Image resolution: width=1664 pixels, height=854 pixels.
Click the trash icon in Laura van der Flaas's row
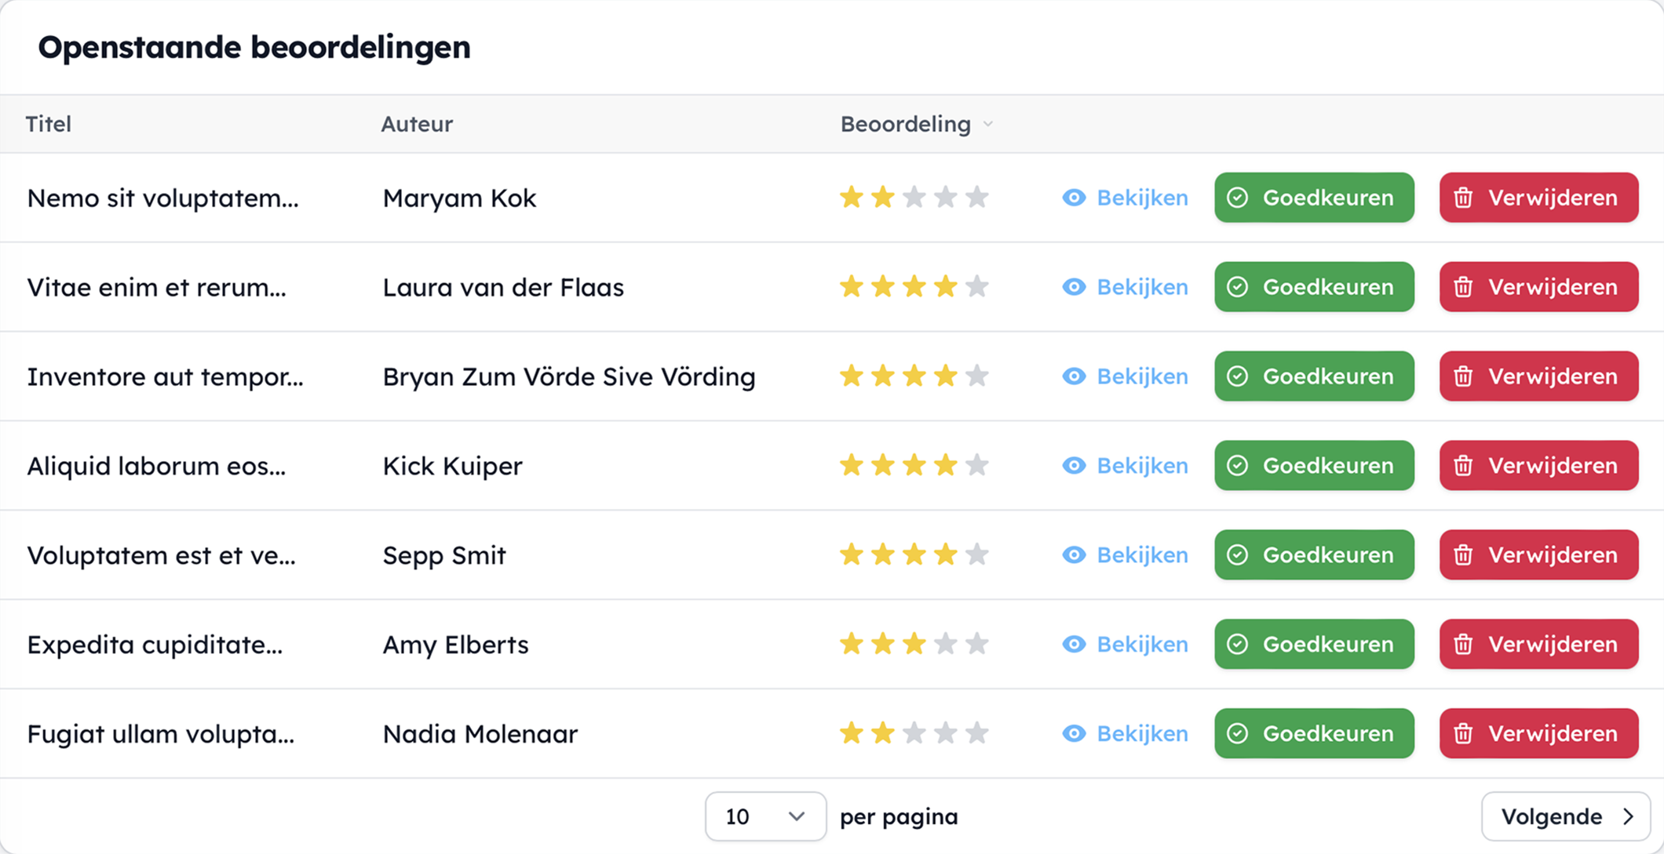point(1463,287)
